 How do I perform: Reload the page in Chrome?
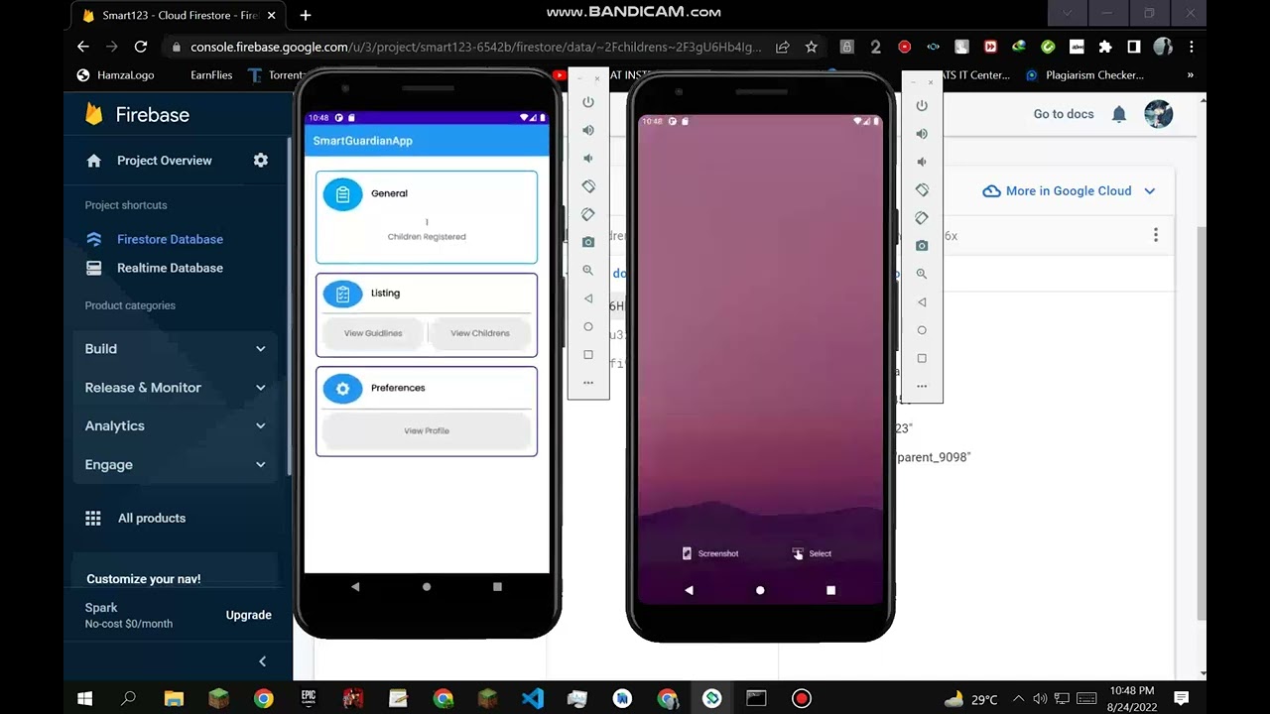(x=141, y=47)
